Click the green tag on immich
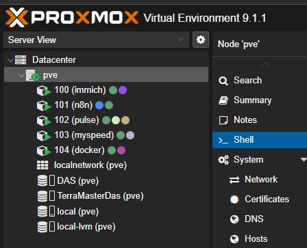The width and height of the screenshot is (307, 248). tap(113, 90)
